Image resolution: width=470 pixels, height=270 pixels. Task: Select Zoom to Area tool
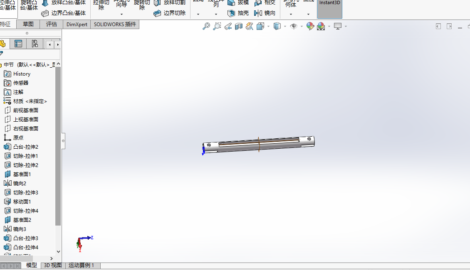click(217, 26)
